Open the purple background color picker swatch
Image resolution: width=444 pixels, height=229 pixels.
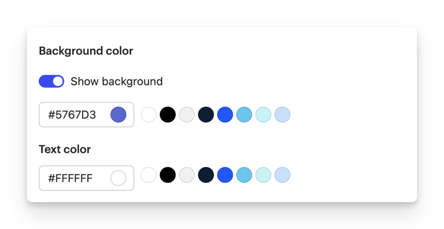[x=118, y=115]
